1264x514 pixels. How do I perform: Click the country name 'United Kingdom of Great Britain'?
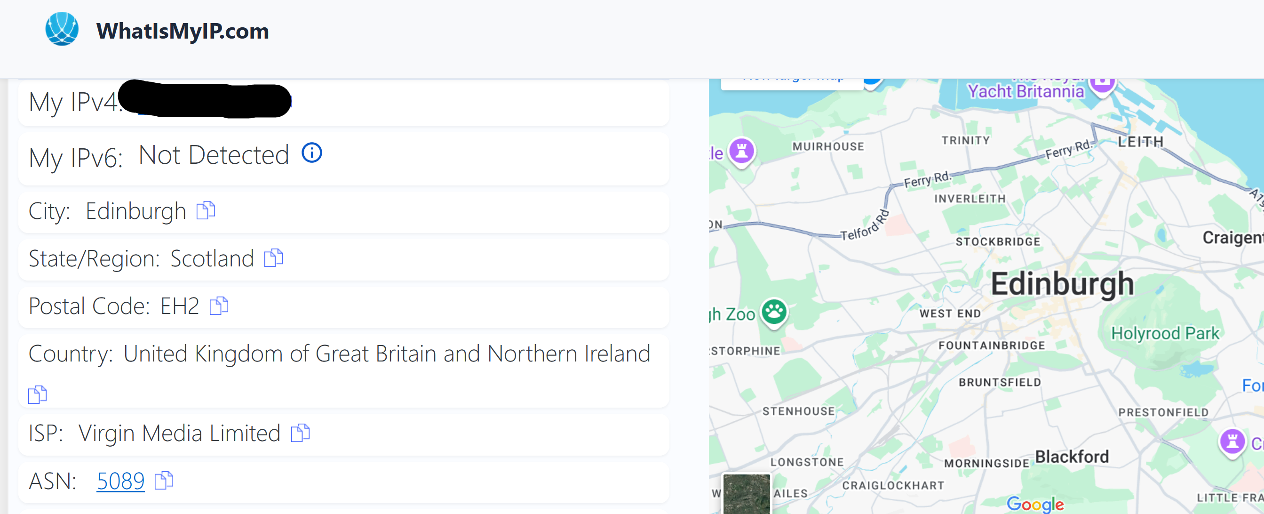(x=280, y=353)
